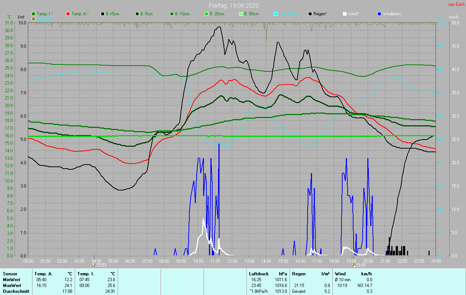
Task: Click the "Gesamt:" rain total label
Action: click(299, 291)
